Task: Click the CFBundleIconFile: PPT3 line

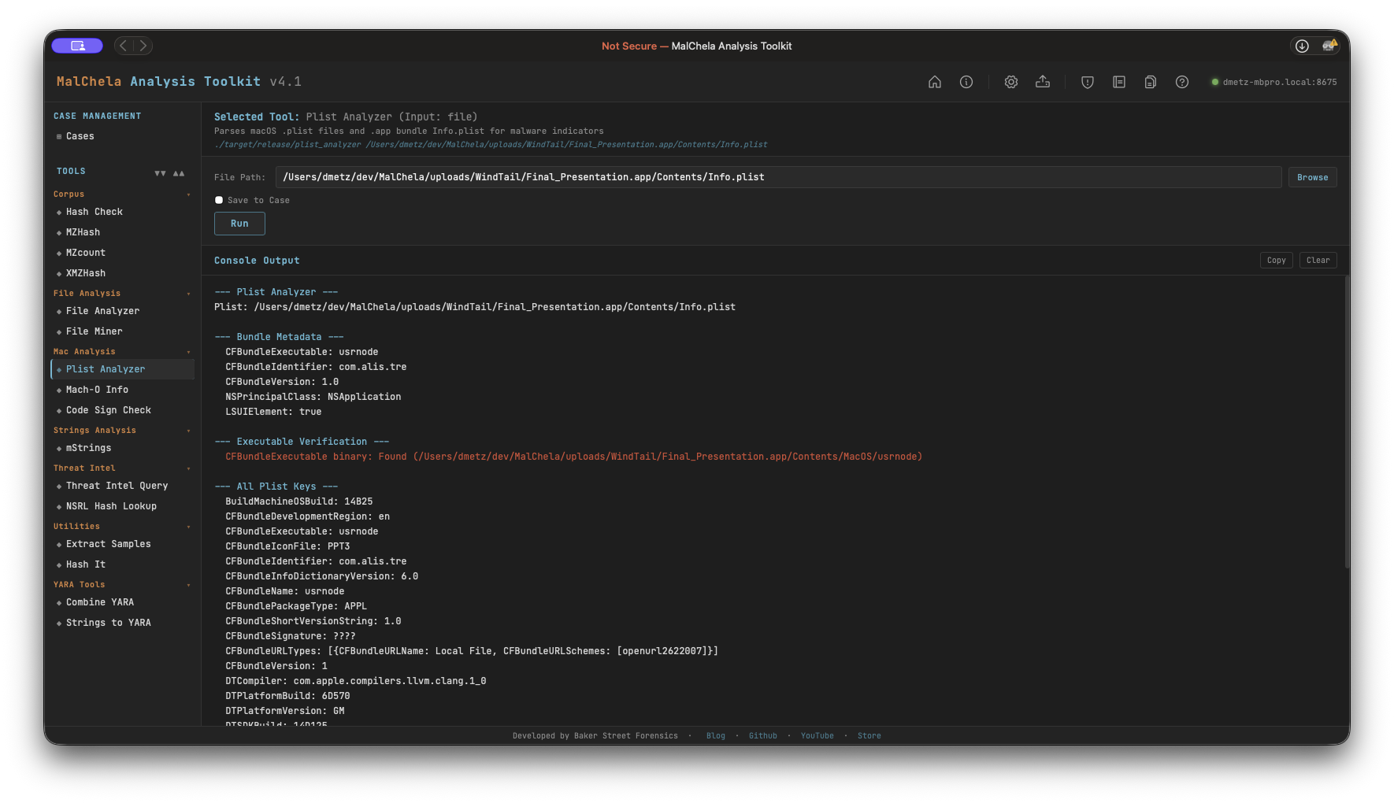Action: [x=287, y=546]
